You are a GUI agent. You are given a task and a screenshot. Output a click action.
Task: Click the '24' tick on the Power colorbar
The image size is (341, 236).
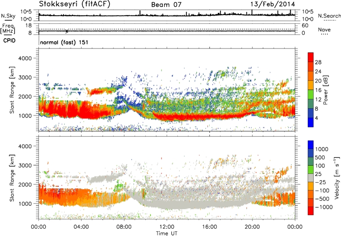coord(318,72)
